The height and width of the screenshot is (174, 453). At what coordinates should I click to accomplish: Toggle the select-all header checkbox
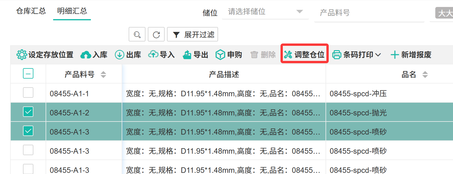(x=28, y=74)
